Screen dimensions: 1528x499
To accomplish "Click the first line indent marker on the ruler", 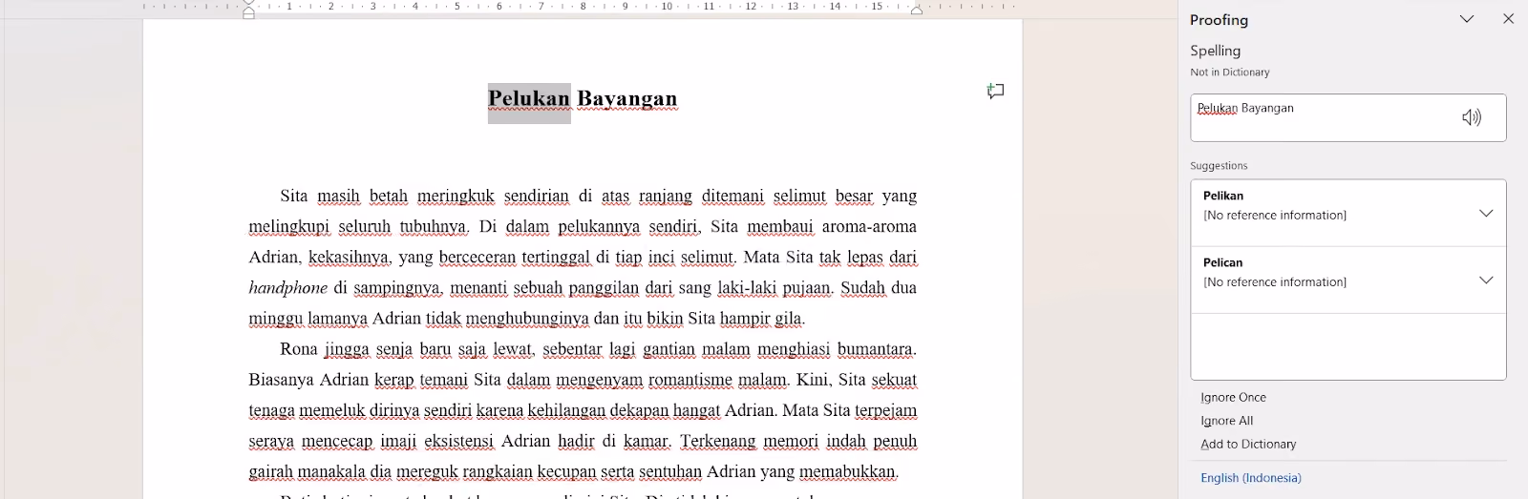I will [248, 3].
